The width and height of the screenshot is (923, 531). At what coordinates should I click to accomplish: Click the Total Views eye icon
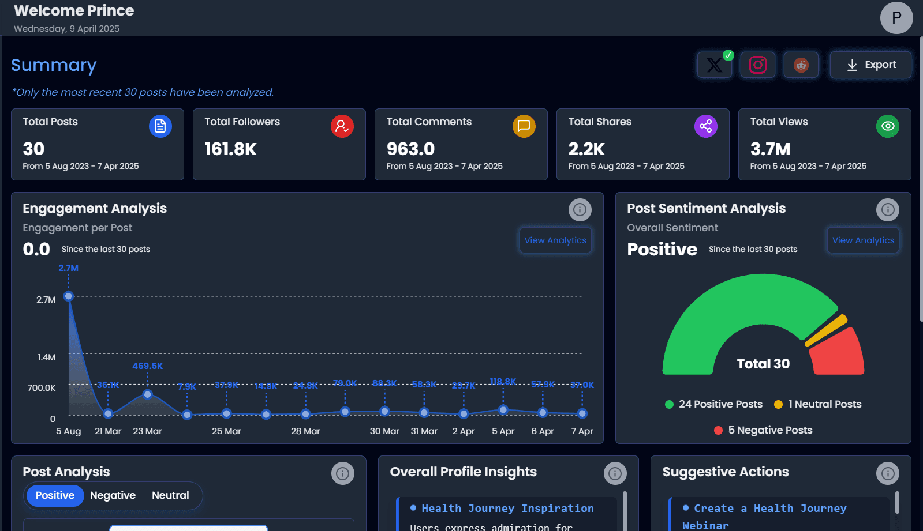(x=887, y=126)
